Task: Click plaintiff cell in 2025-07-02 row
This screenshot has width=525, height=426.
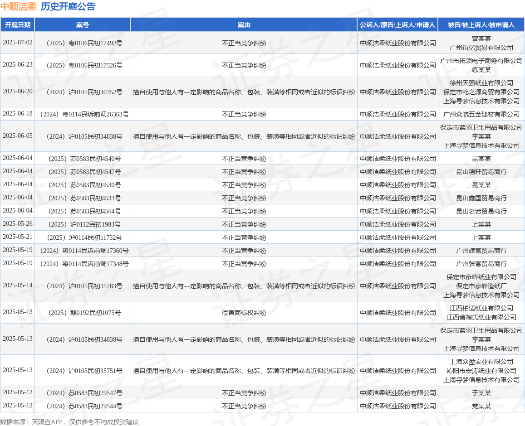Action: (x=397, y=43)
